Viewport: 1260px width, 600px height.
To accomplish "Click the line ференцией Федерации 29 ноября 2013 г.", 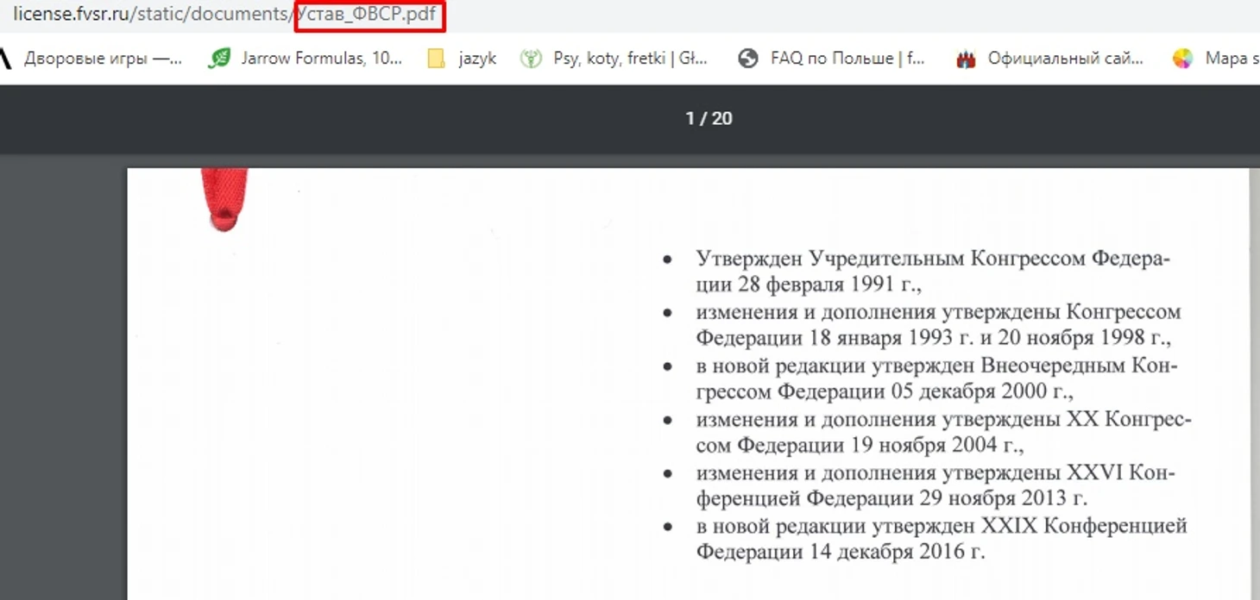I will pos(891,498).
